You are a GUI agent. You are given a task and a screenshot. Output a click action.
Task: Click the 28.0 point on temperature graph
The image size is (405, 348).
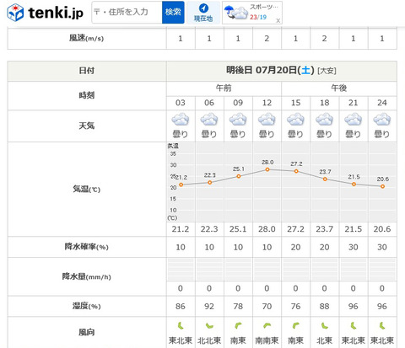pos(267,169)
